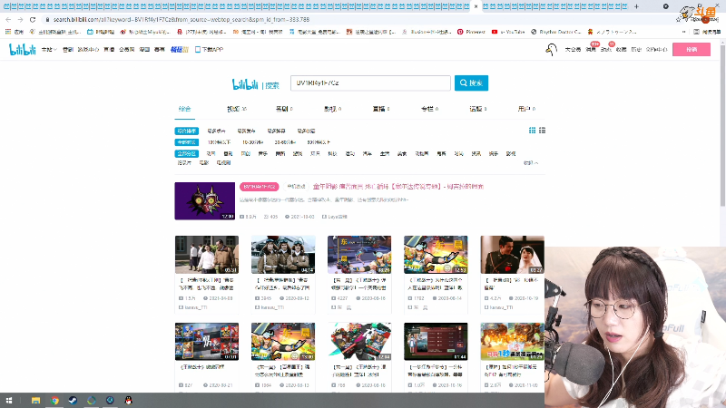This screenshot has height=408, width=726.
Task: Click the pink 投稿 upload button
Action: click(692, 50)
